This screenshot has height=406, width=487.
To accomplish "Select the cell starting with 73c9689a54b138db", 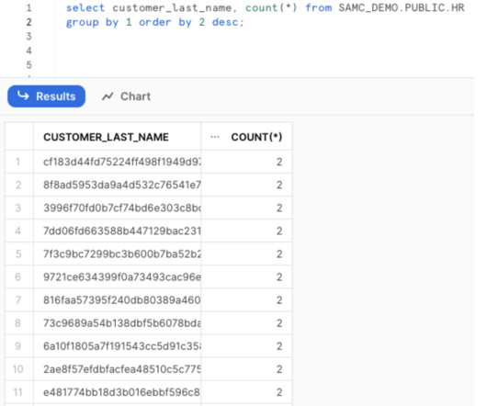I will [x=117, y=323].
